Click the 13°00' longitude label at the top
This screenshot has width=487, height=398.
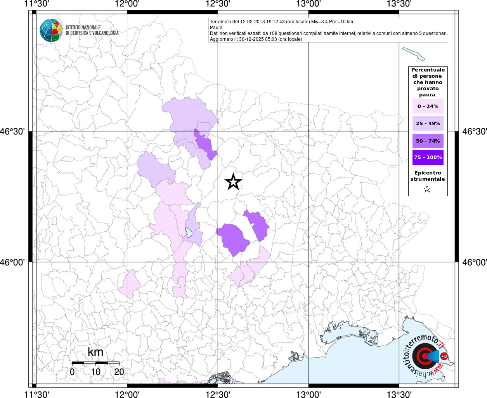(308, 4)
